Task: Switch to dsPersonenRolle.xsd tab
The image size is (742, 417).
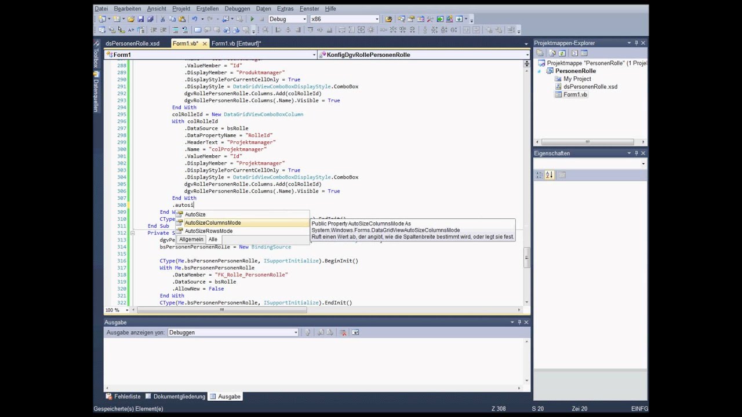Action: (x=132, y=43)
